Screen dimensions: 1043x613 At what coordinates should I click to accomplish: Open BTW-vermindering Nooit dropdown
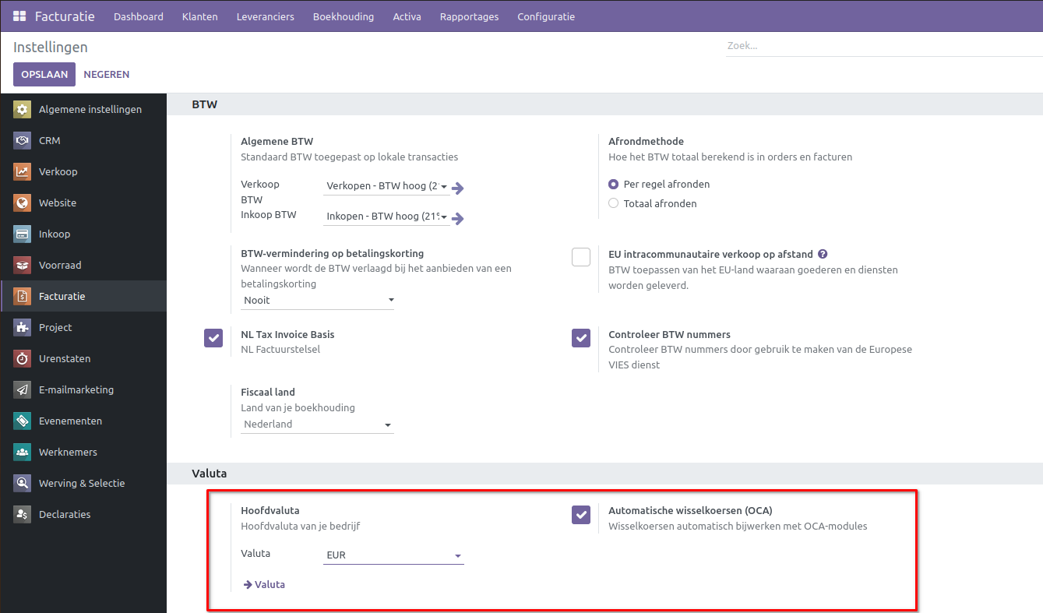pos(317,301)
